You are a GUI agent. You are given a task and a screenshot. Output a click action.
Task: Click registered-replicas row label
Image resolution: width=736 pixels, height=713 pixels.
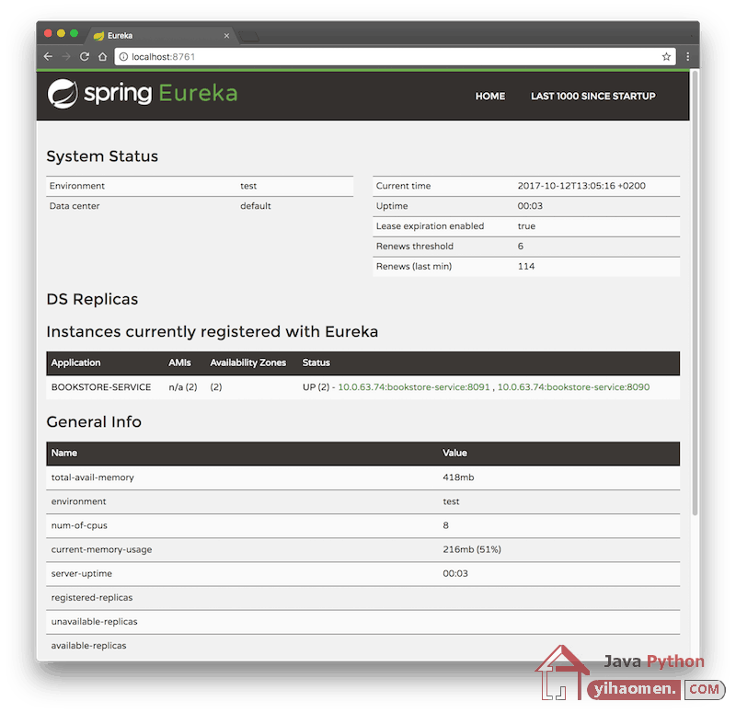92,597
